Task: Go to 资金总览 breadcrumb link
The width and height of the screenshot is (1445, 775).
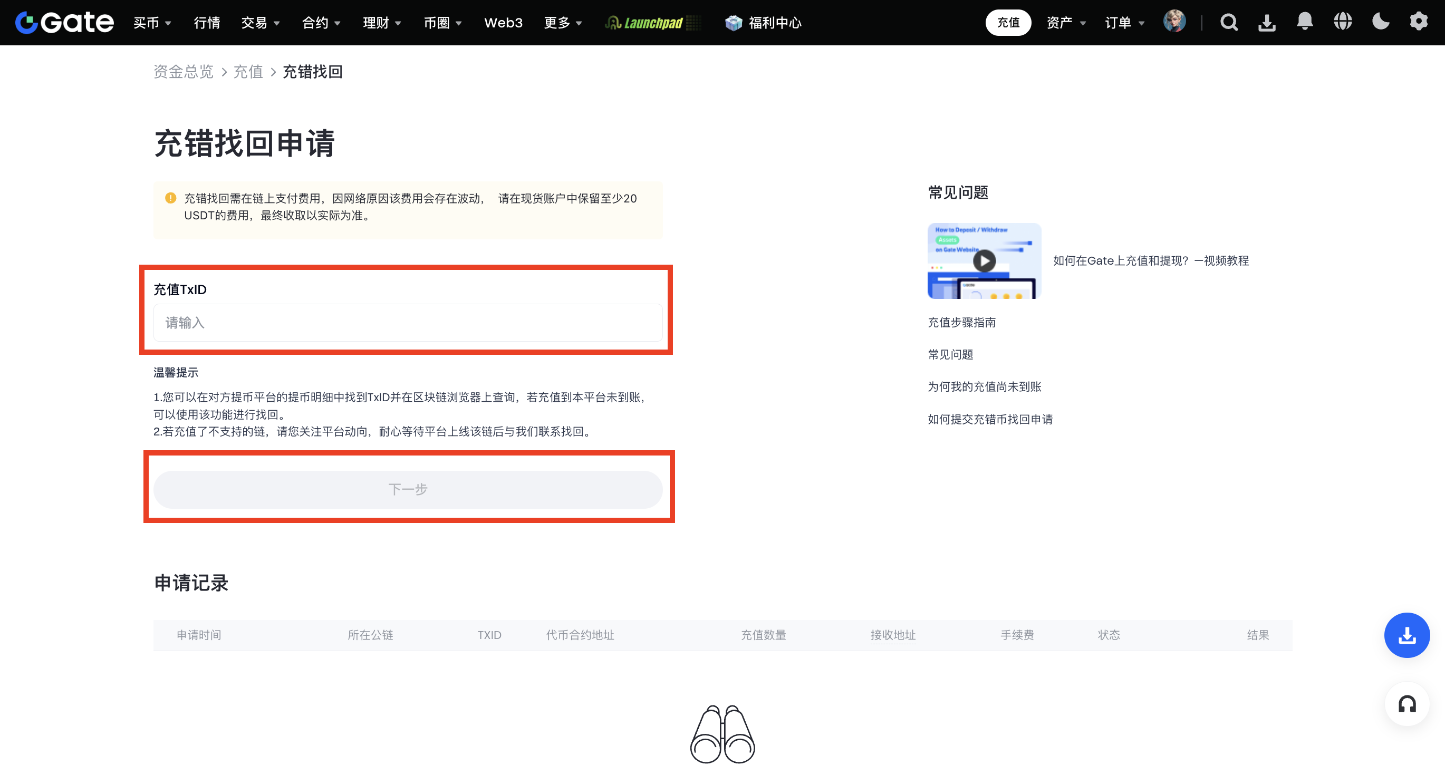Action: [184, 72]
